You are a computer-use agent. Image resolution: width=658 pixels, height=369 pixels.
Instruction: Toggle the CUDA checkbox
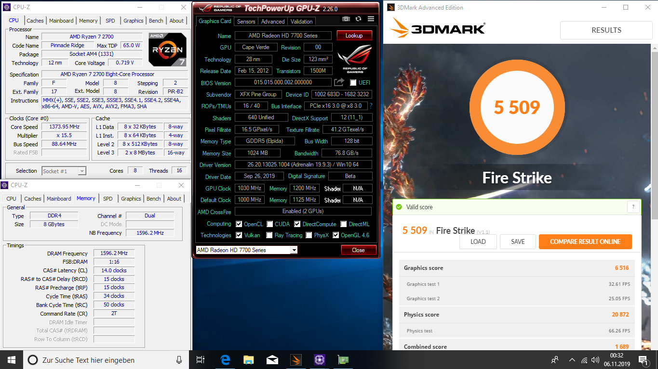270,224
